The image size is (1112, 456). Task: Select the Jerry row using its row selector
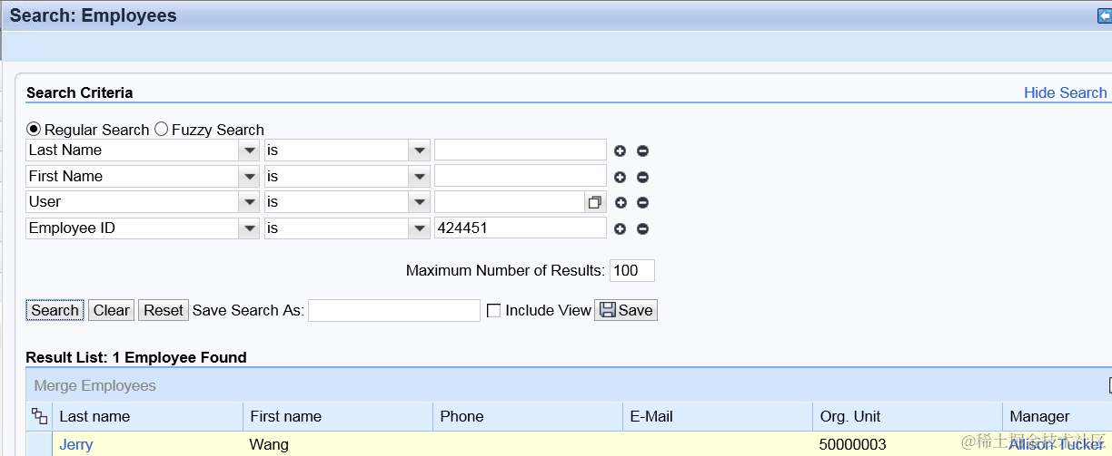[x=39, y=444]
